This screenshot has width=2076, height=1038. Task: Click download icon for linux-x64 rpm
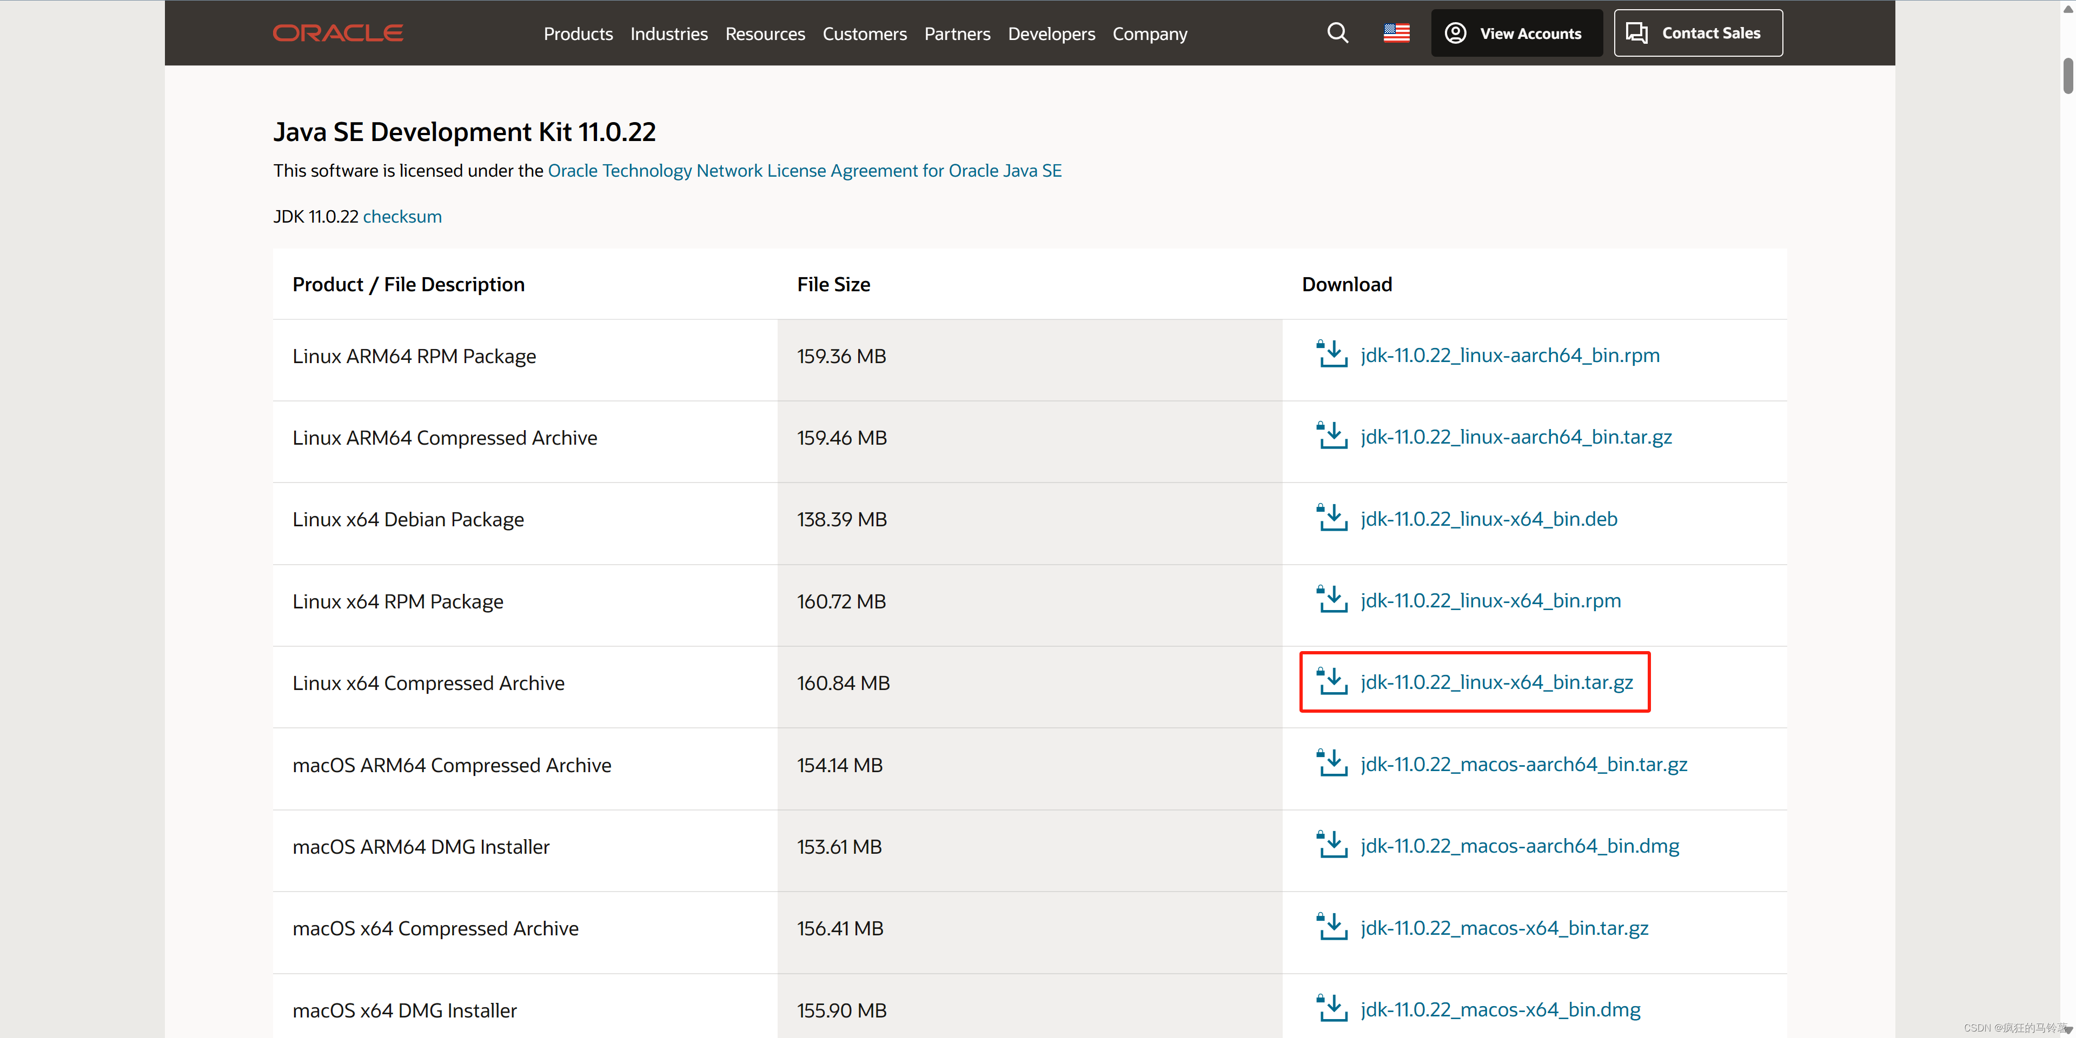coord(1332,600)
